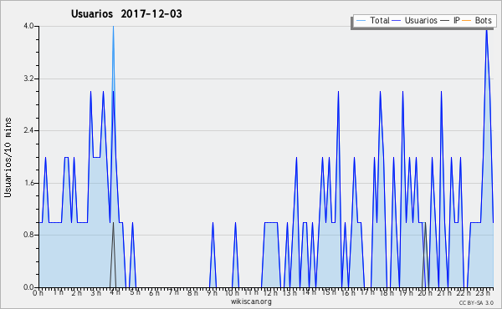Click the '13 h' x-axis label

[289, 292]
